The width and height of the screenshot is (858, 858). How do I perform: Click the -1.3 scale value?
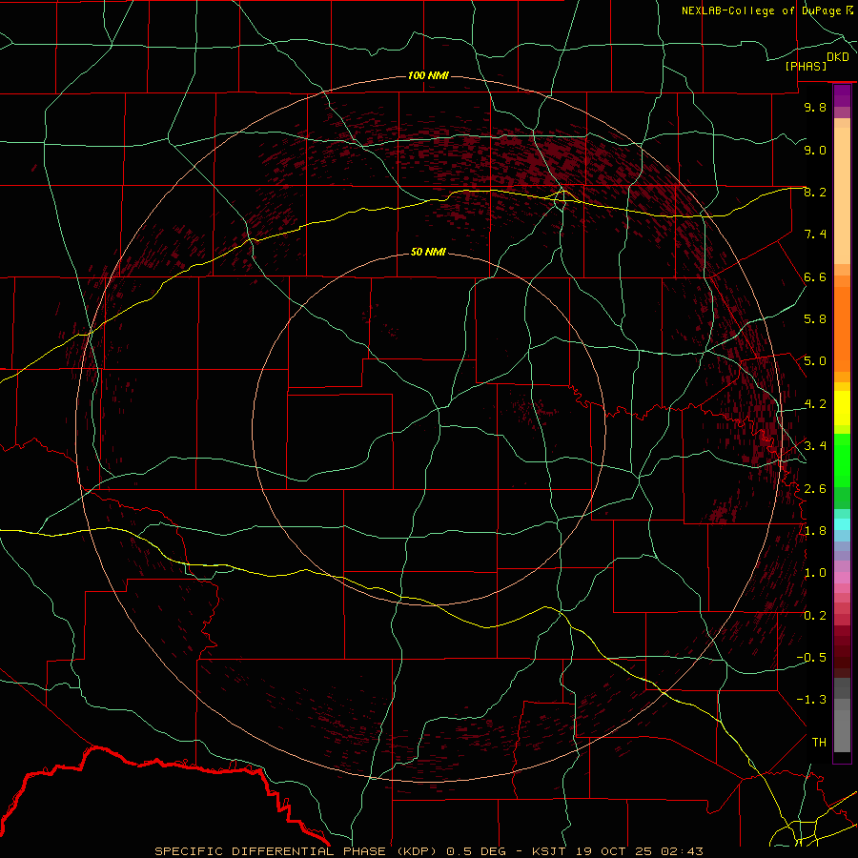point(811,700)
